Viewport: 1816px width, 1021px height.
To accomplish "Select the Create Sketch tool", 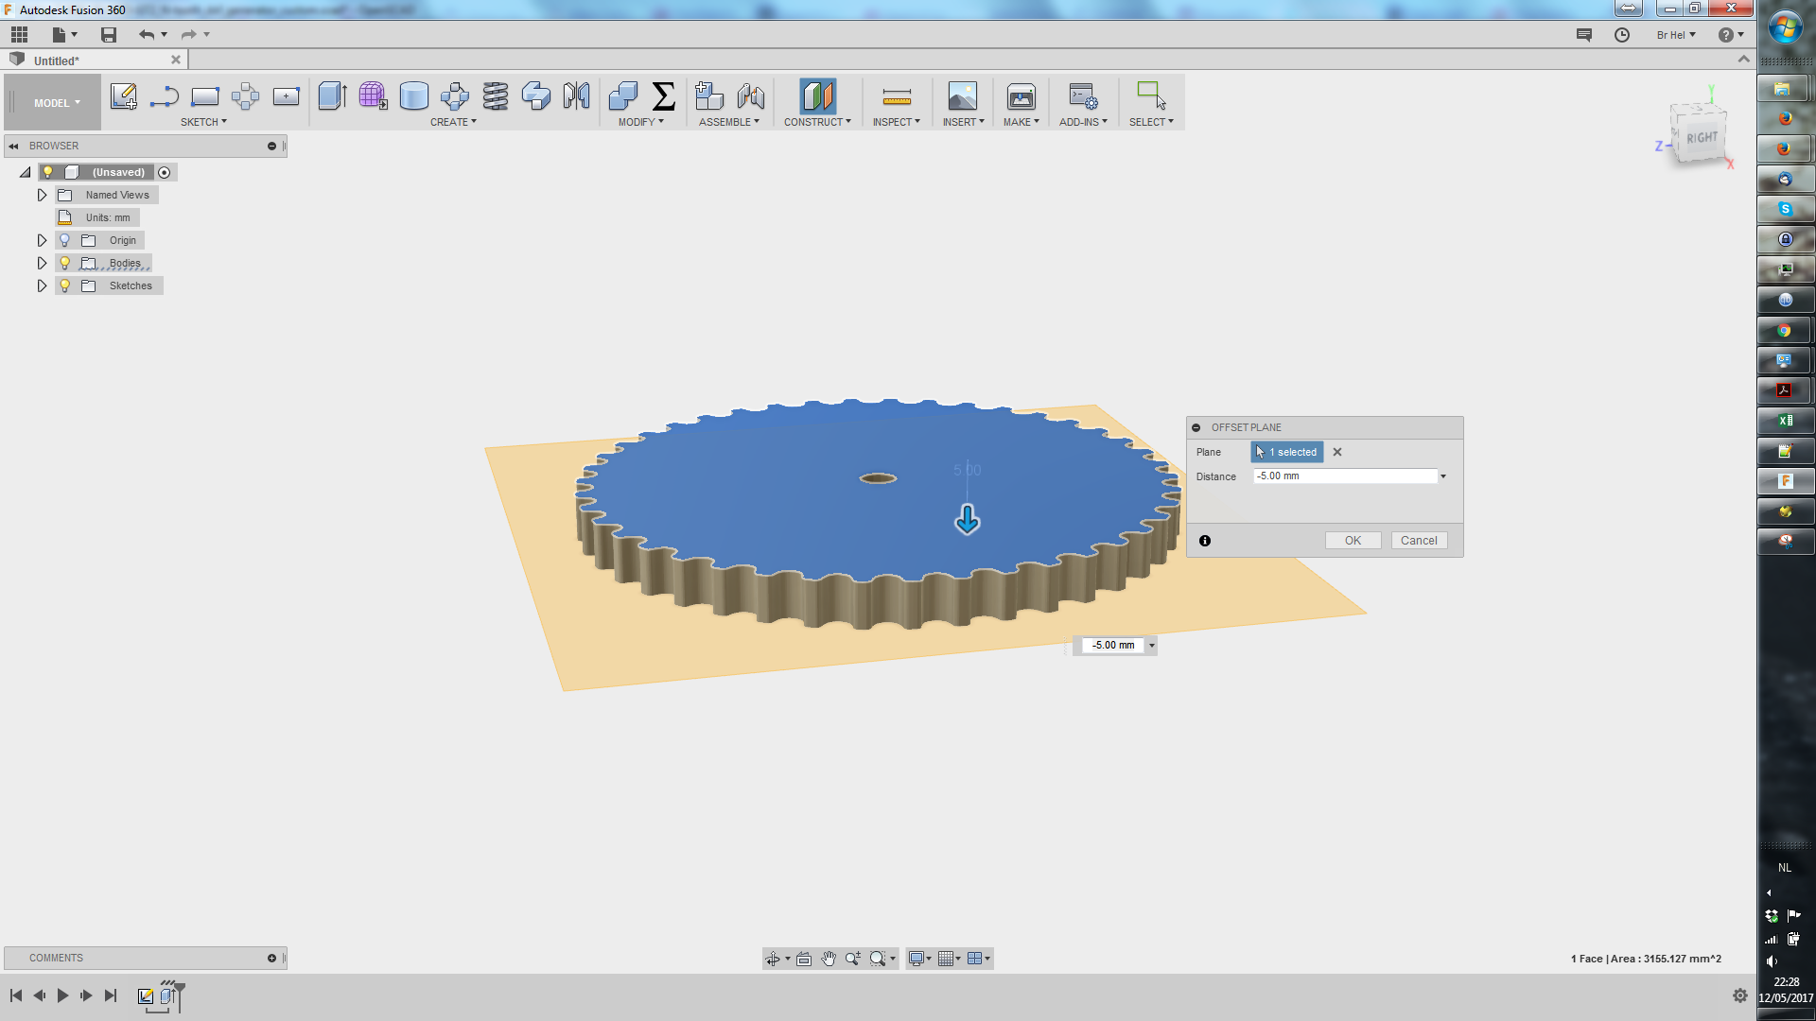I will pos(123,96).
